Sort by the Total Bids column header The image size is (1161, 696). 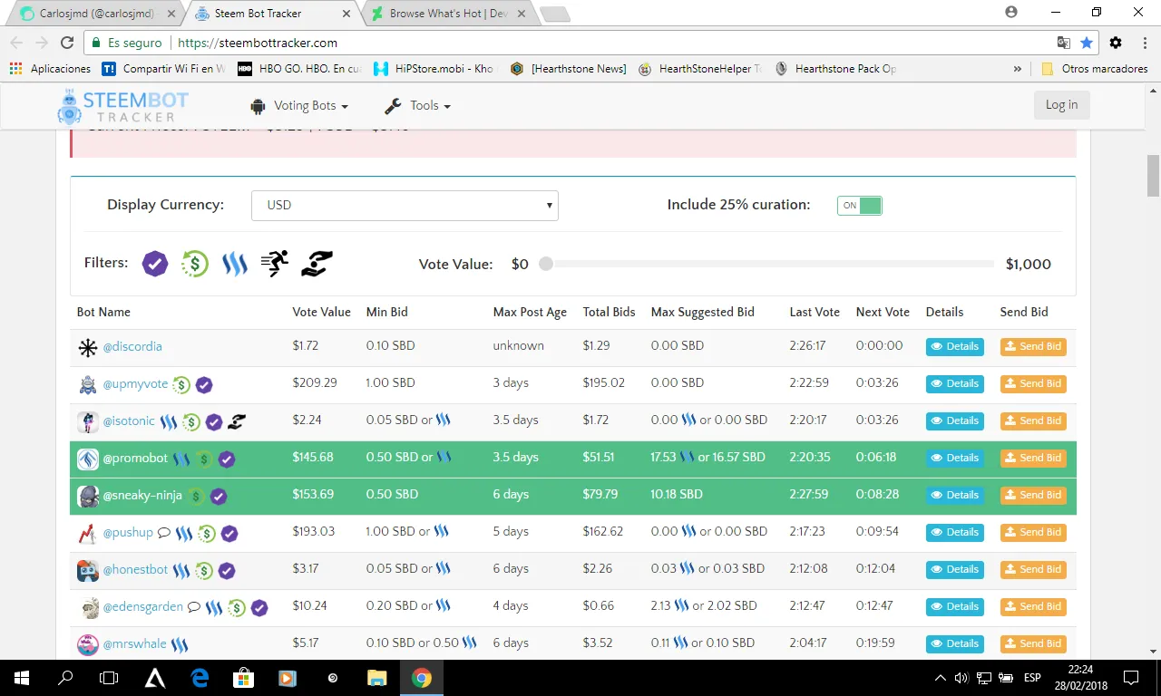point(610,312)
